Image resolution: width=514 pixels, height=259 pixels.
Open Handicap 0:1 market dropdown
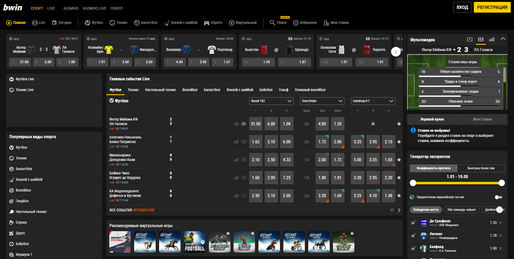click(373, 101)
